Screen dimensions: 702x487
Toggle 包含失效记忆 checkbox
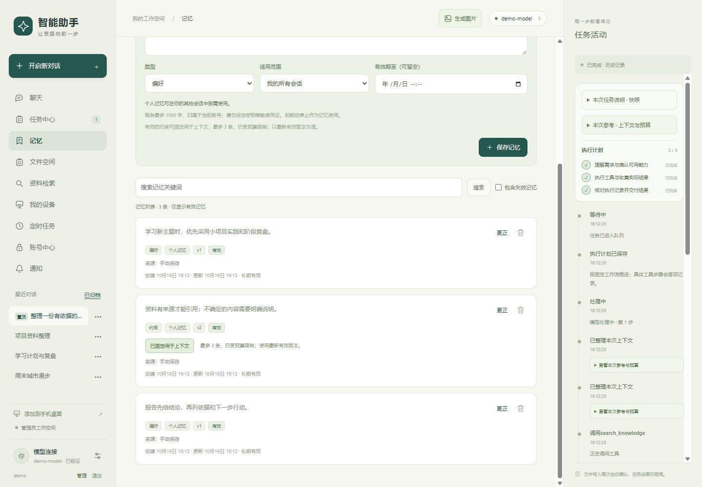point(498,187)
